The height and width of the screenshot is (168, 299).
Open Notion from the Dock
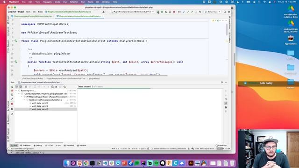99,163
